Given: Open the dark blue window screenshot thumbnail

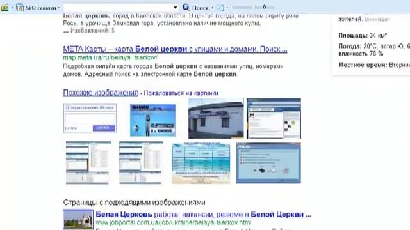Looking at the screenshot, I should 274,118.
